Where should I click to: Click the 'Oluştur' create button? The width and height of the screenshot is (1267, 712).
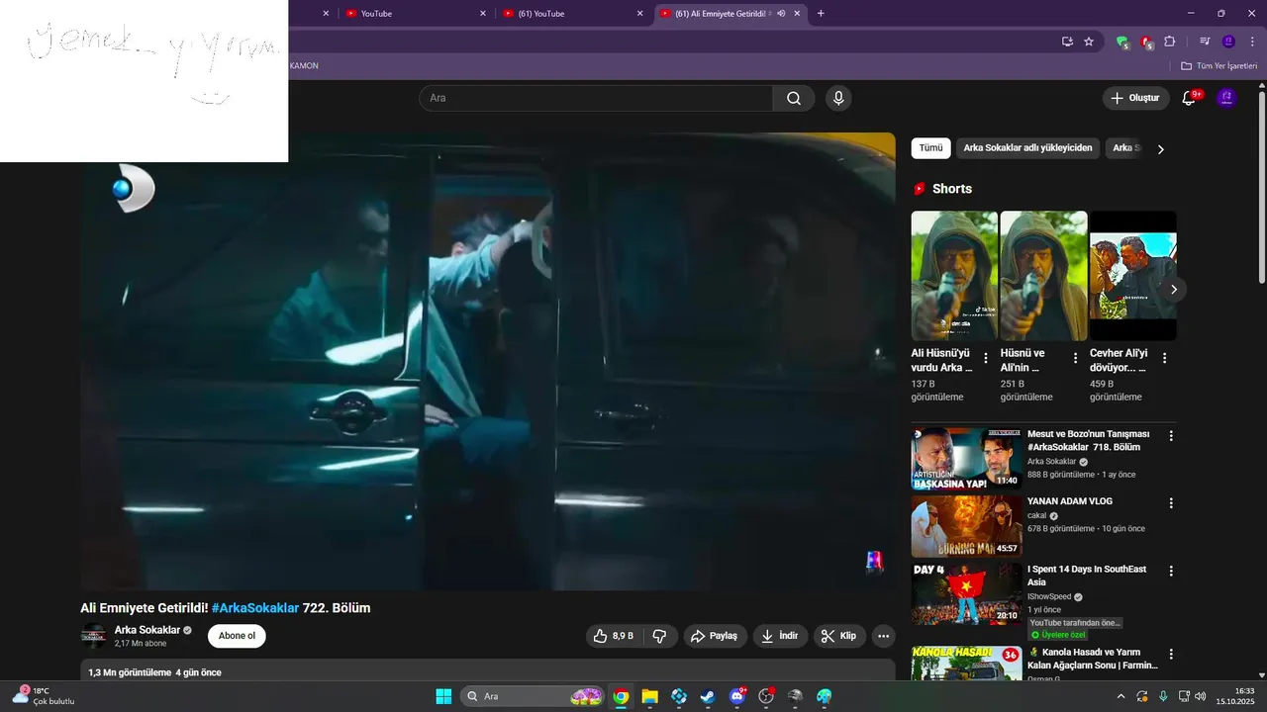pos(1135,98)
